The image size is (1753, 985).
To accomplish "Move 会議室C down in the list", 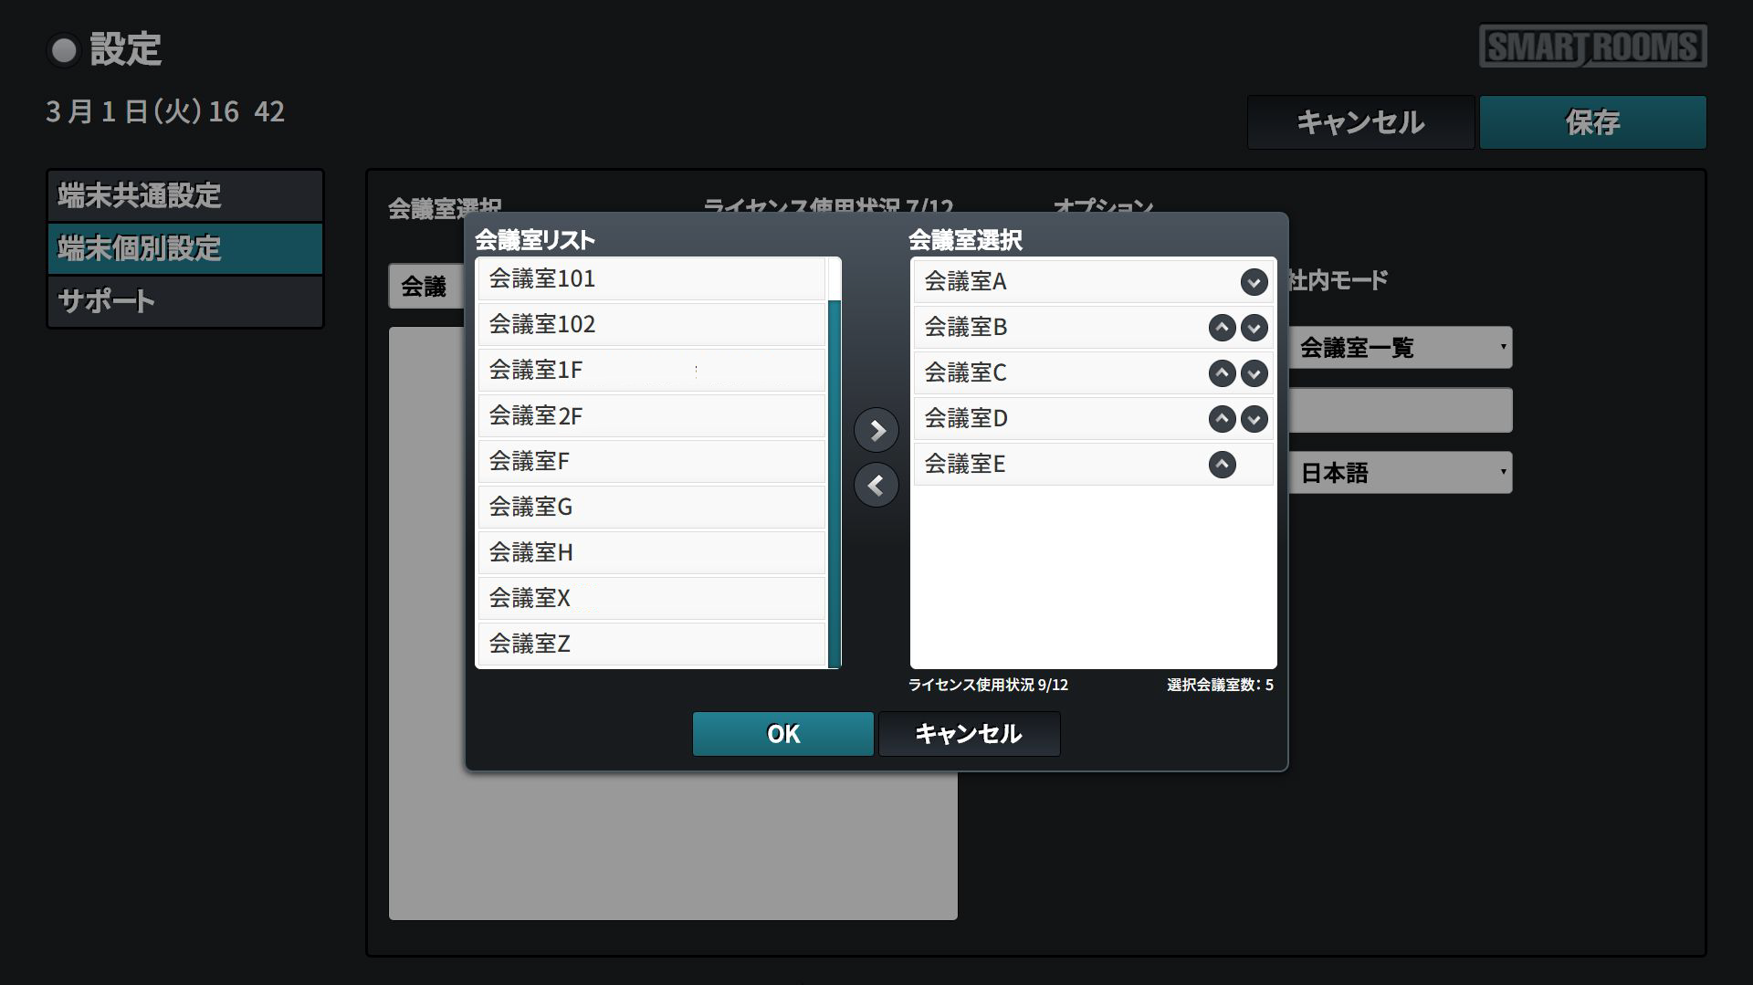I will coord(1254,373).
